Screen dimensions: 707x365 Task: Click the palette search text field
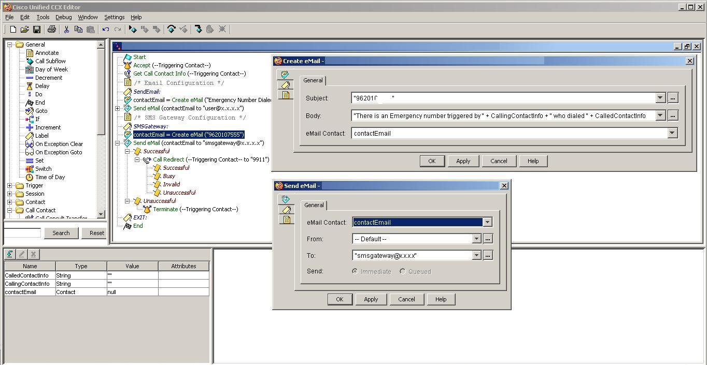22,233
